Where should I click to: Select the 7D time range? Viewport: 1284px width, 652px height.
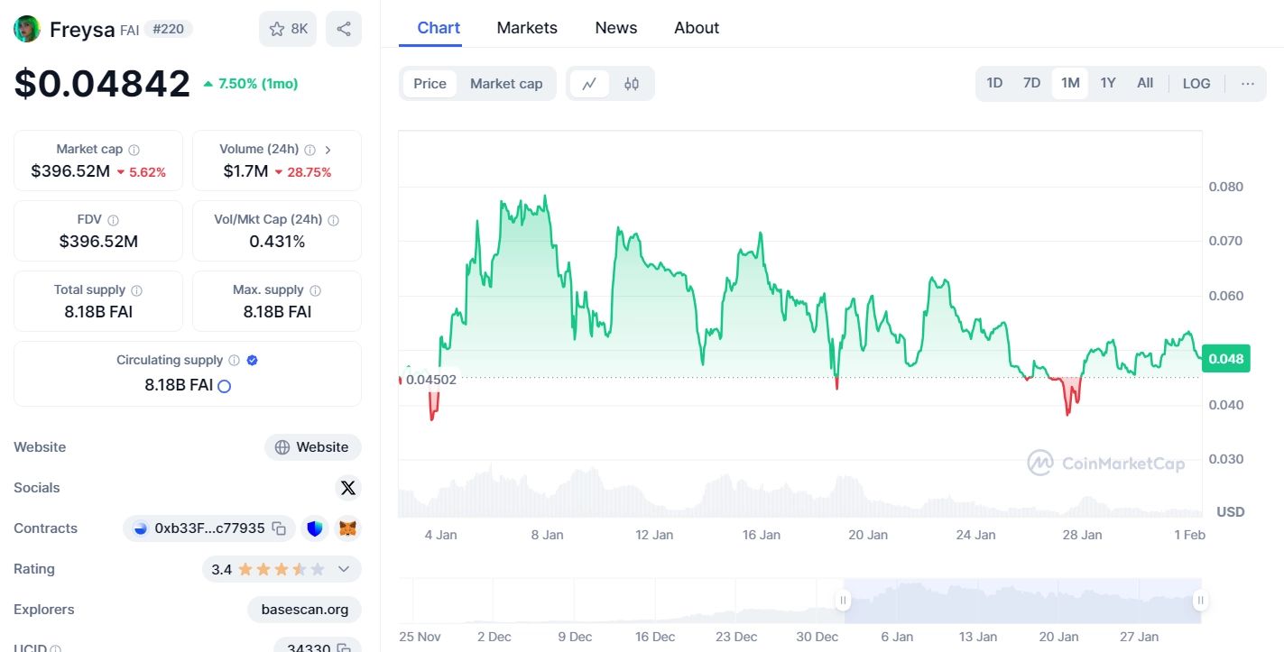1031,84
